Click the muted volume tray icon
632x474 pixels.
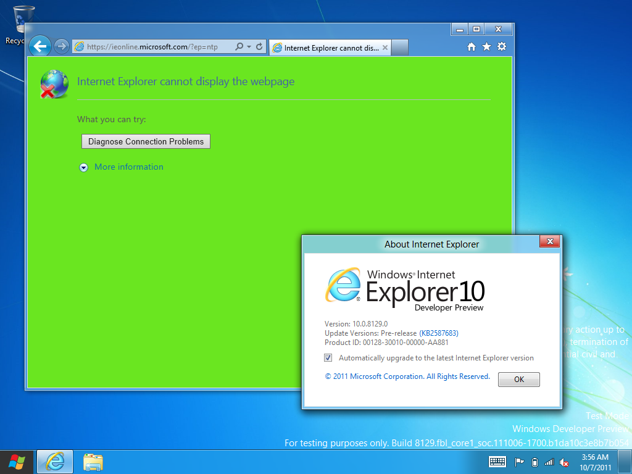coord(564,463)
